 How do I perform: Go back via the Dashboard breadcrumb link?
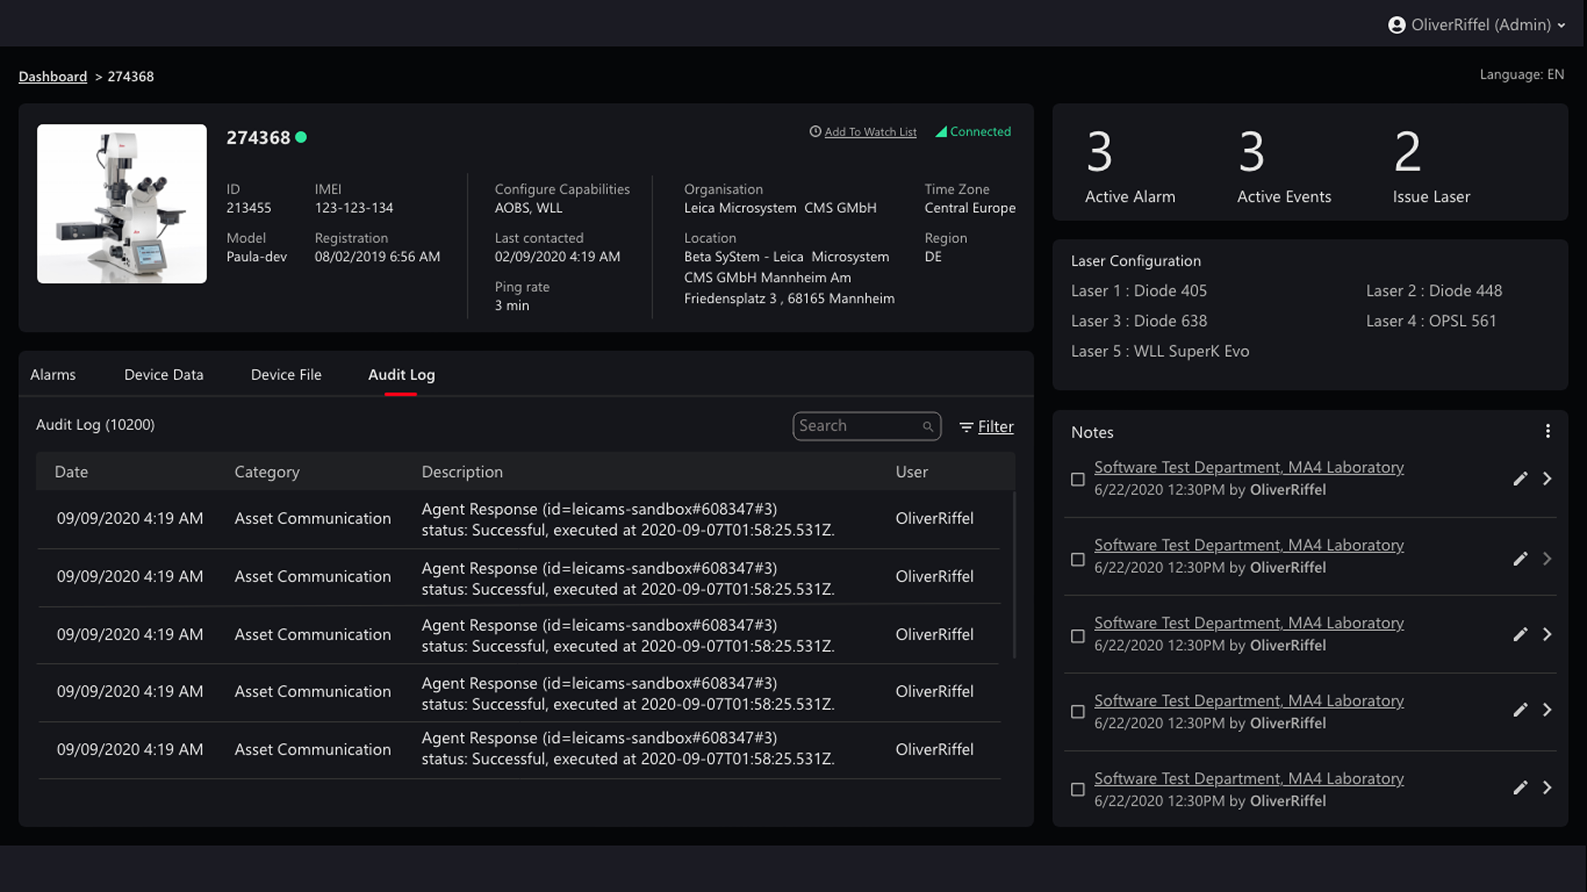(52, 77)
